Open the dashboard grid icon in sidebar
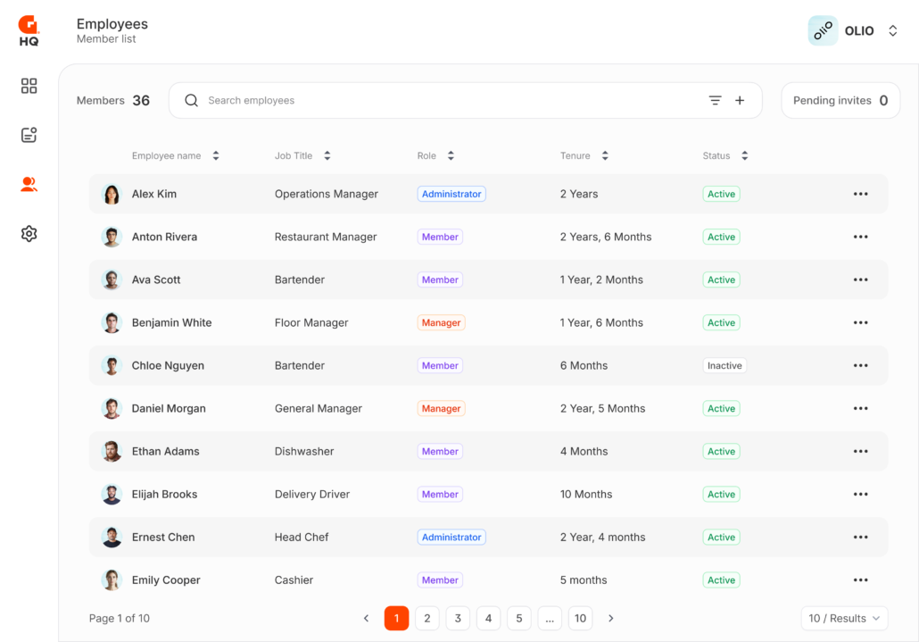 [x=29, y=86]
